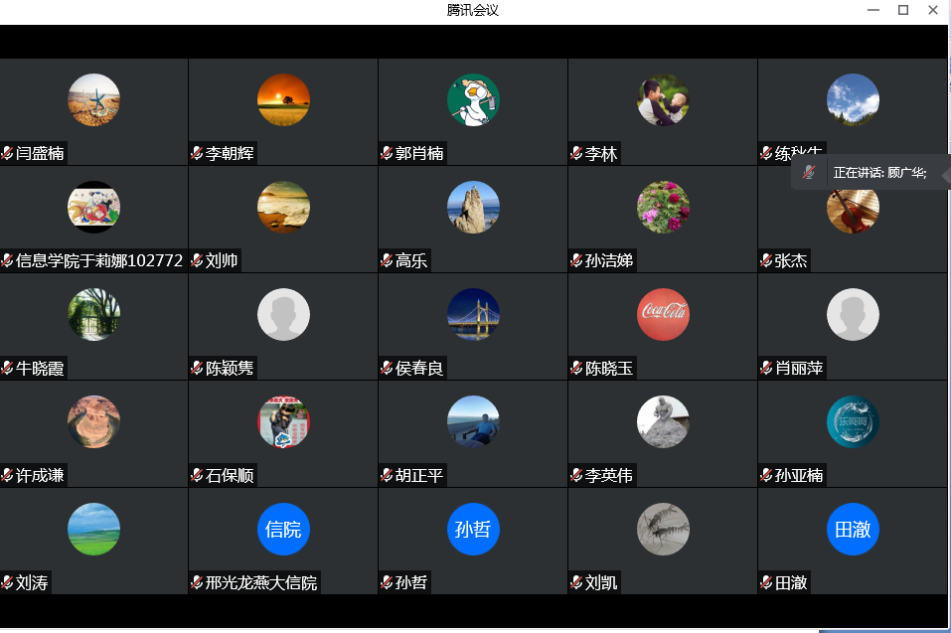Select 肖丽萍's default gray avatar

pyautogui.click(x=853, y=314)
